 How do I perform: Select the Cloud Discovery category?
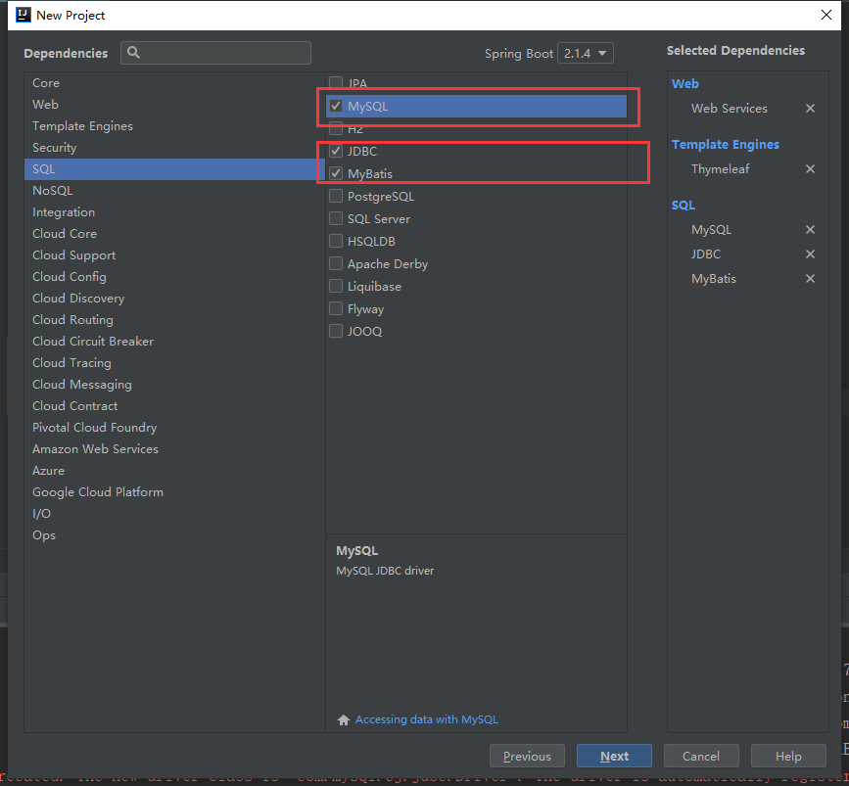(x=174, y=299)
